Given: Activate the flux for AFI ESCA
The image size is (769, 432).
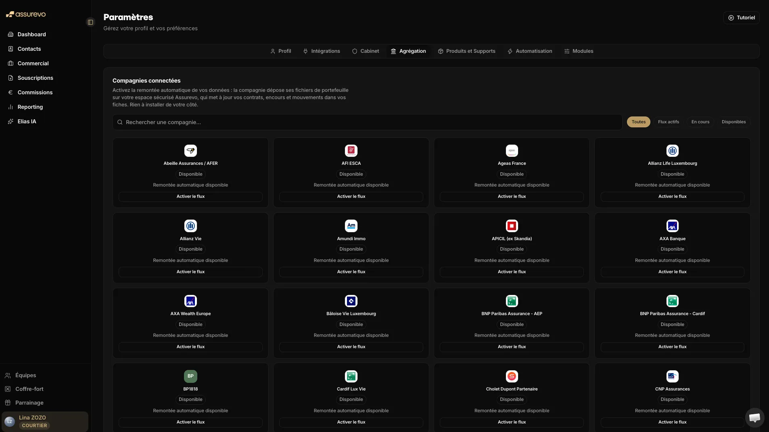Looking at the screenshot, I should click(351, 197).
